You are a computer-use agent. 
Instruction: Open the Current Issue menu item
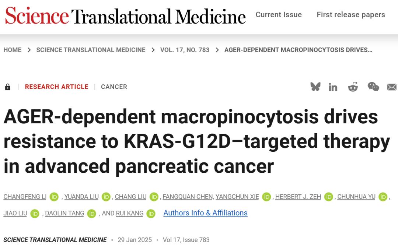click(279, 15)
